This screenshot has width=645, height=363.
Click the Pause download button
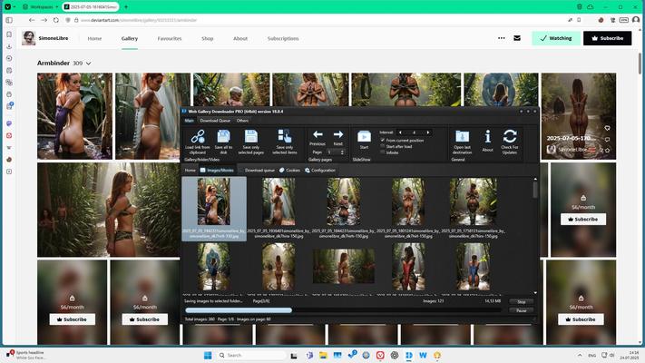point(522,310)
